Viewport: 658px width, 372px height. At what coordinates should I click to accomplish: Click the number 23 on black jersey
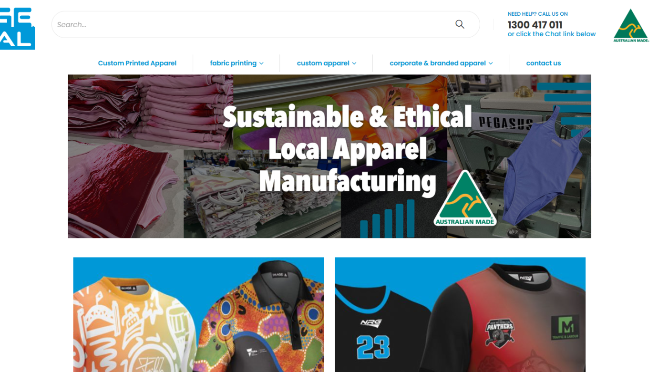tap(373, 347)
